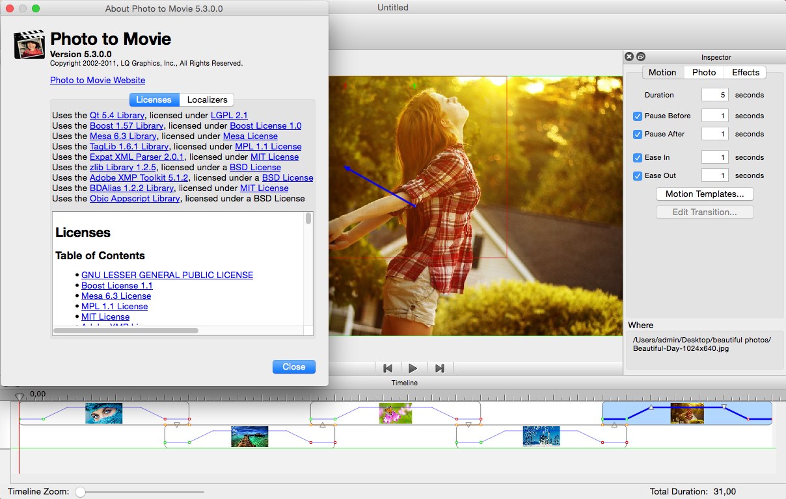The image size is (786, 499).
Task: Select the blue-eyed woman thumbnail in timeline
Action: point(104,413)
